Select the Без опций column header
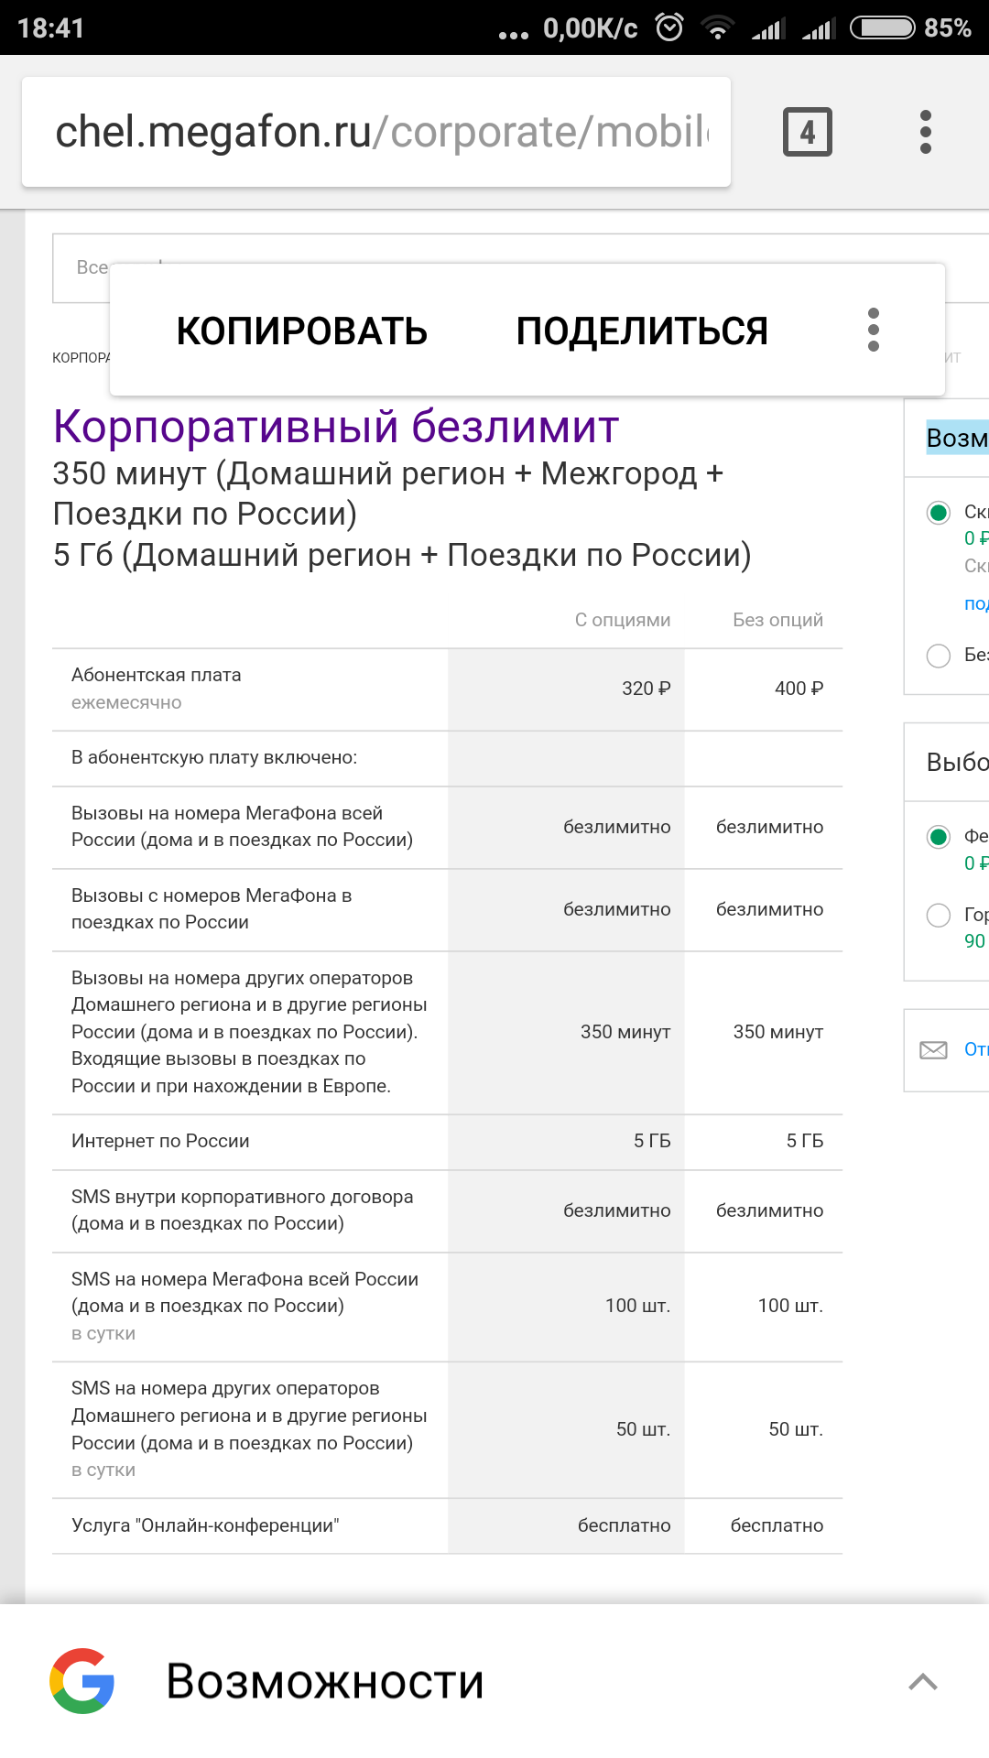989x1758 pixels. click(777, 620)
